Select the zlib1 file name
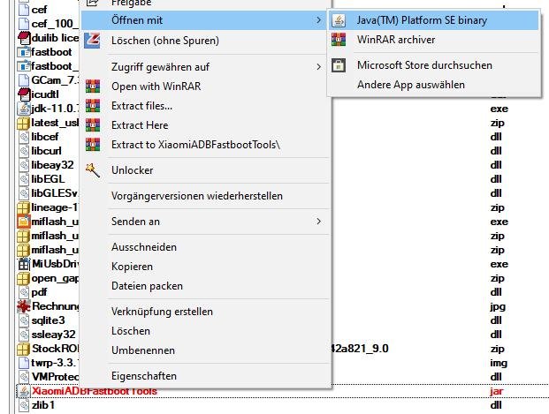The height and width of the screenshot is (414, 549). click(x=43, y=405)
